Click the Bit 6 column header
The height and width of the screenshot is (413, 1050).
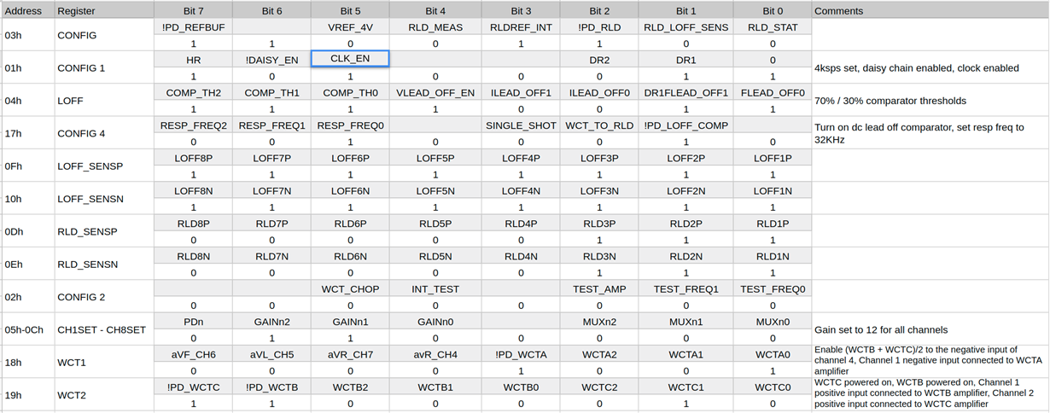pos(271,11)
